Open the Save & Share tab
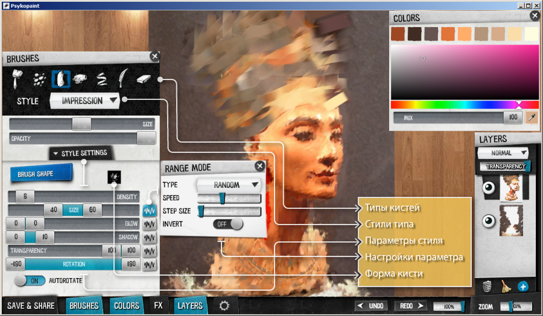 point(31,306)
